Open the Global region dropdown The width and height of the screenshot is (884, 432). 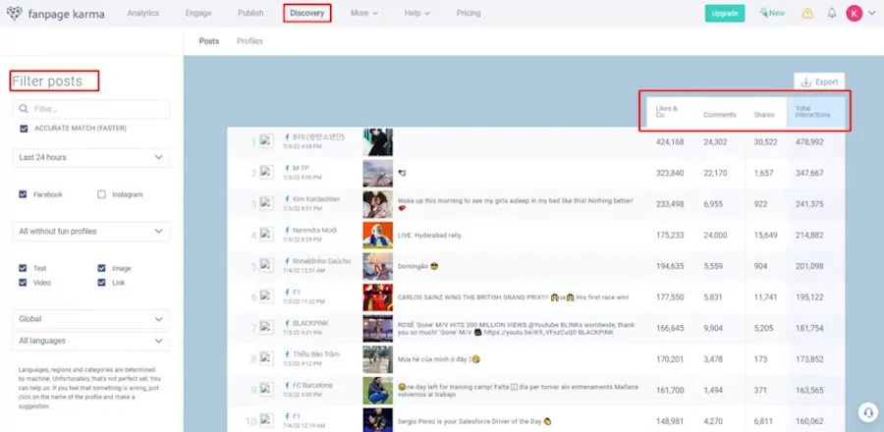90,319
